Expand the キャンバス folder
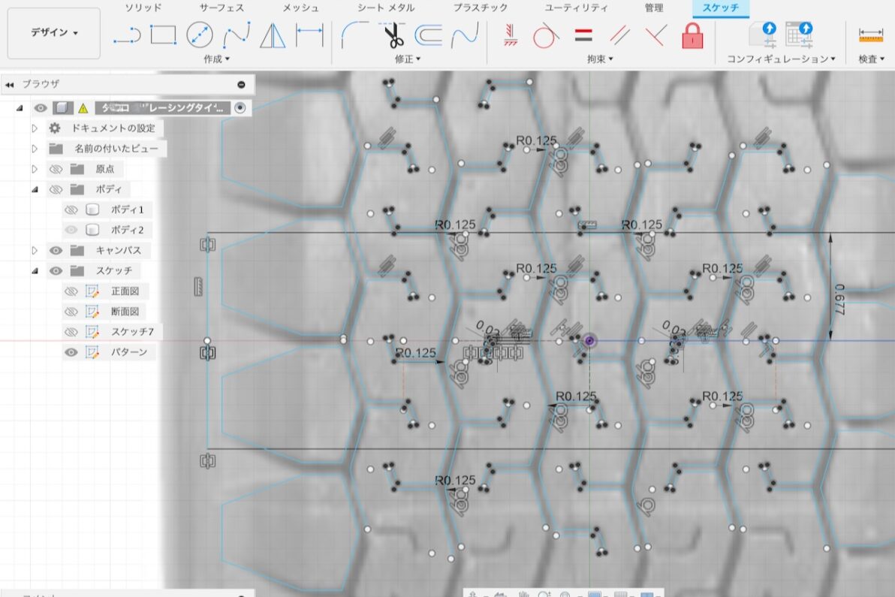This screenshot has height=597, width=895. coord(35,250)
